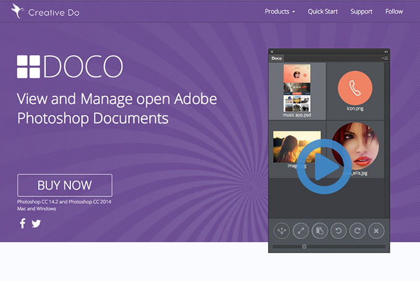Click the branching arrows icon button
The image size is (420, 281).
point(282,230)
